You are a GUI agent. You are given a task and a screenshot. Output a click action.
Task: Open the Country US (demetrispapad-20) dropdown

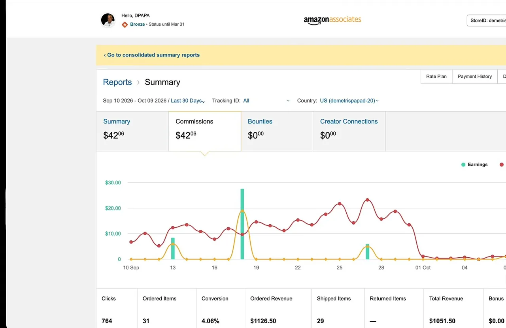coord(349,101)
